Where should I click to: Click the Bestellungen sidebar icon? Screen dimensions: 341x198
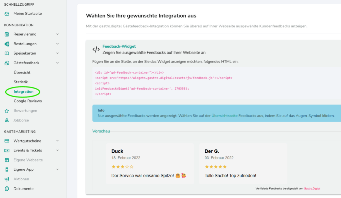point(7,44)
